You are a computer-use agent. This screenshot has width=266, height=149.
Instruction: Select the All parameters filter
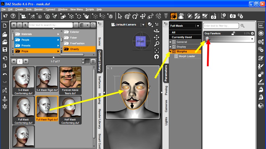[185, 32]
